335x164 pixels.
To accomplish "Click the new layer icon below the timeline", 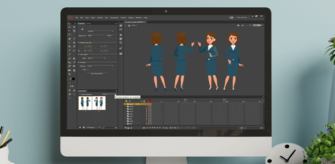I will 126,128.
